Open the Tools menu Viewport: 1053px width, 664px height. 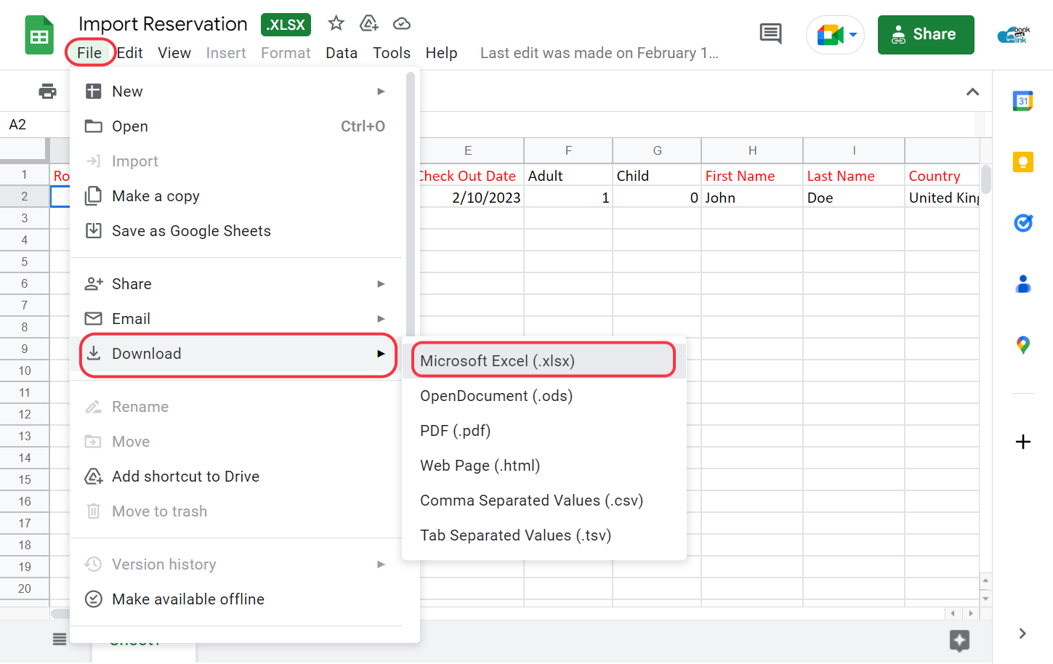click(x=392, y=53)
